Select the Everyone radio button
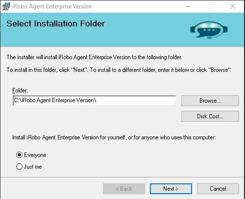245x199 pixels. (x=19, y=155)
